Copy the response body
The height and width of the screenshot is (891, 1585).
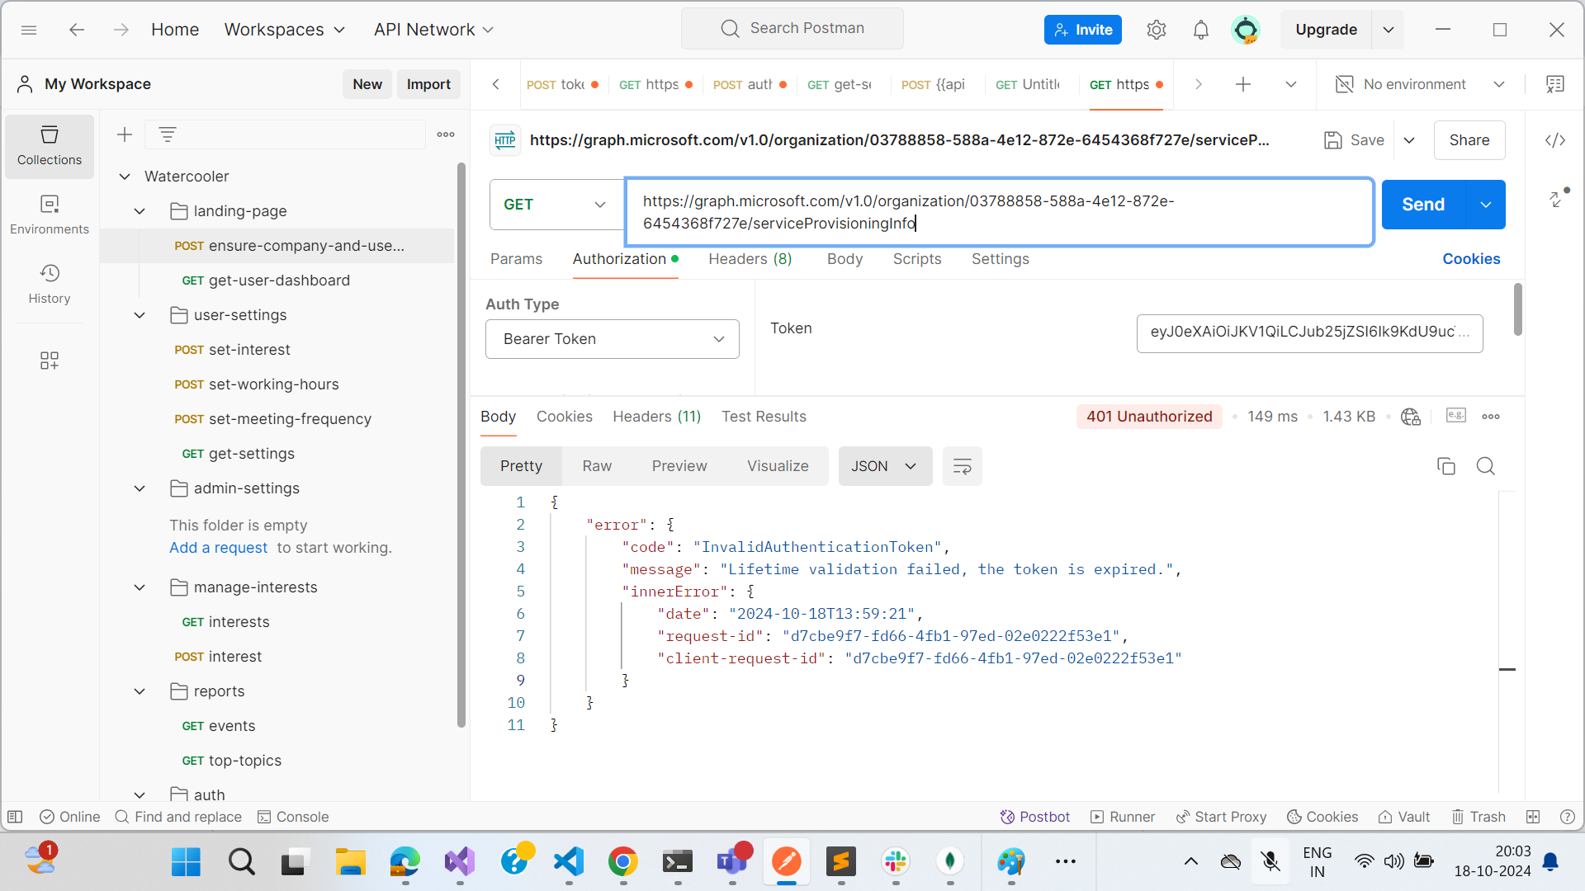(x=1446, y=466)
